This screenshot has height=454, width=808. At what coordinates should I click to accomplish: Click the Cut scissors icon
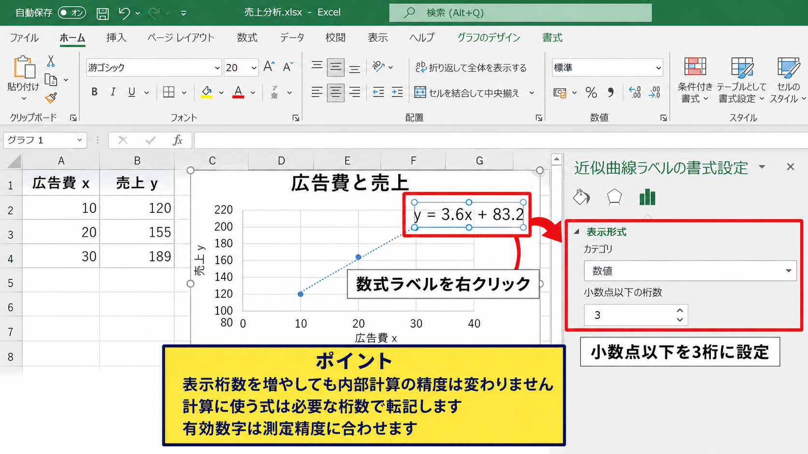[51, 61]
